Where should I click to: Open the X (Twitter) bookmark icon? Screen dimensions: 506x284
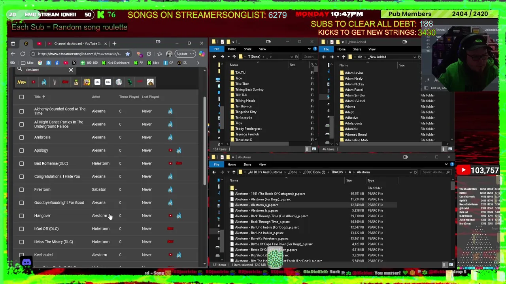pos(74,63)
